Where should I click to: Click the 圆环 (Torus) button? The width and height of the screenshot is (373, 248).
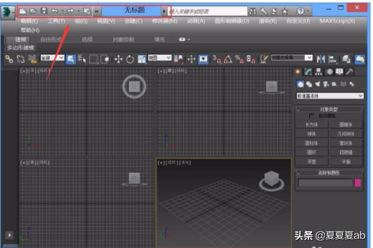coord(312,152)
